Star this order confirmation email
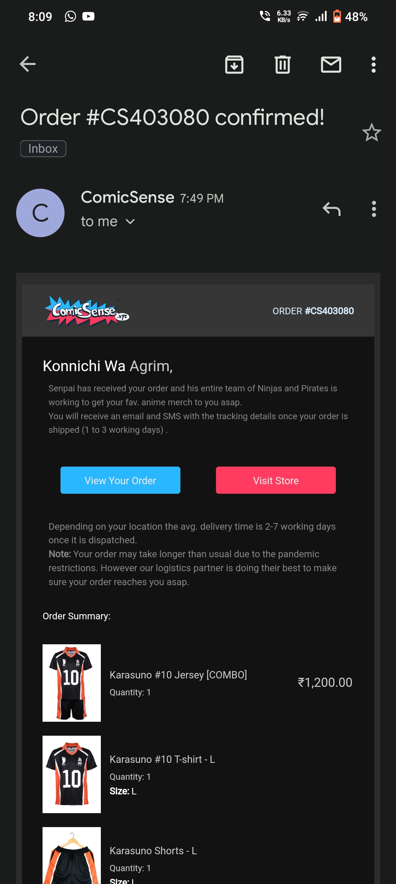Screen dimensions: 396x884 pyautogui.click(x=372, y=133)
